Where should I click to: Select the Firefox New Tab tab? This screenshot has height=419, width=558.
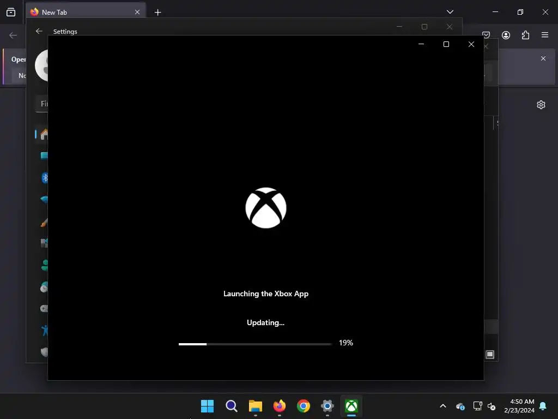tap(86, 12)
